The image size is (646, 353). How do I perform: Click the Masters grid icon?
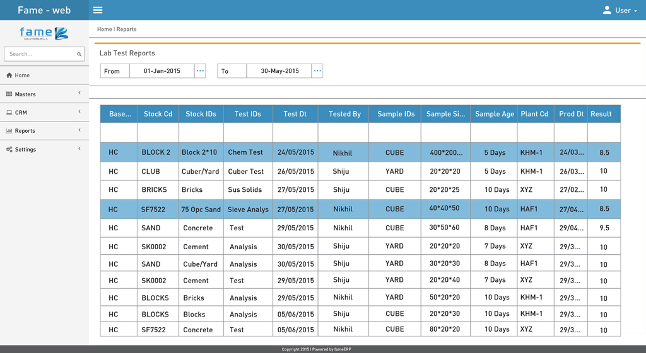pos(9,94)
